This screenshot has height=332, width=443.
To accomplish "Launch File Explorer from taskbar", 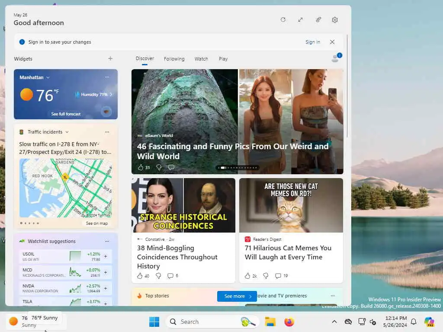I will [x=270, y=322].
